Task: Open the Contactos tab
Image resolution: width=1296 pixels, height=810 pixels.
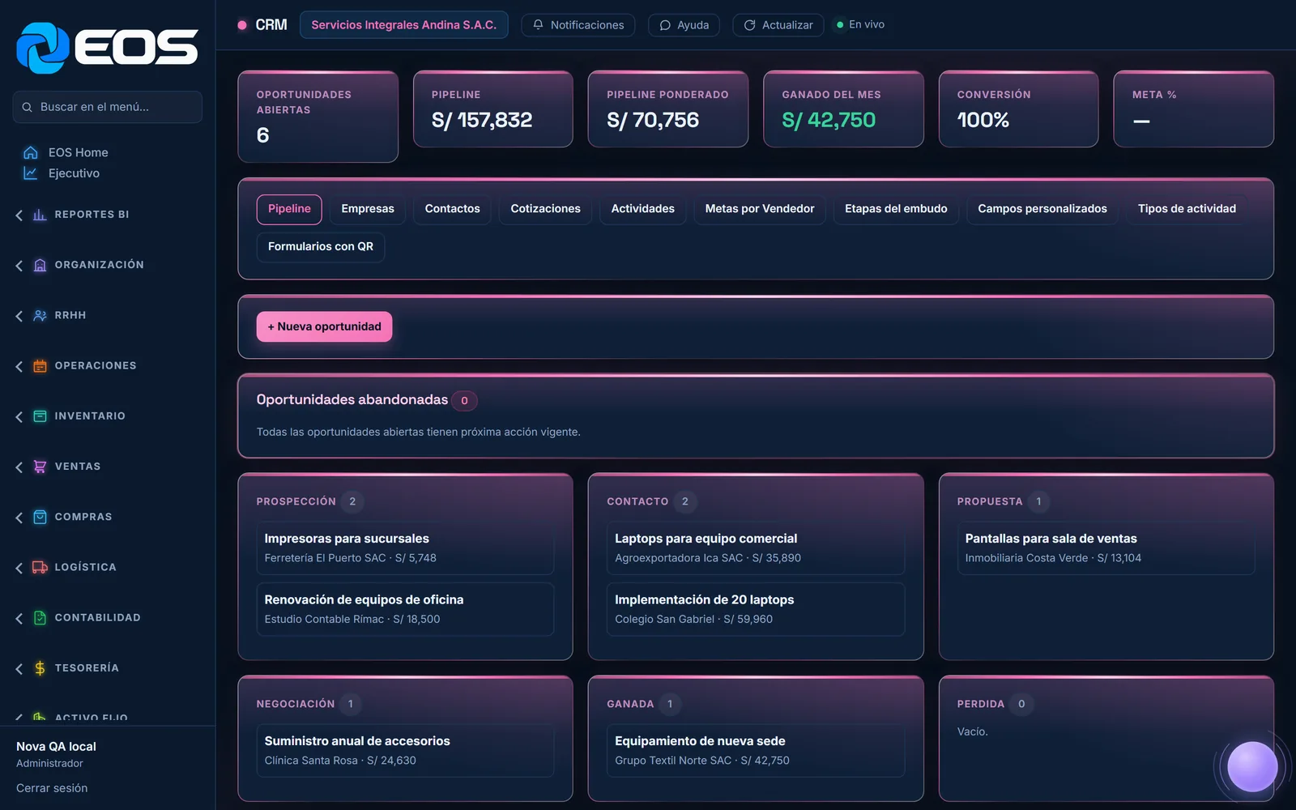Action: [453, 209]
